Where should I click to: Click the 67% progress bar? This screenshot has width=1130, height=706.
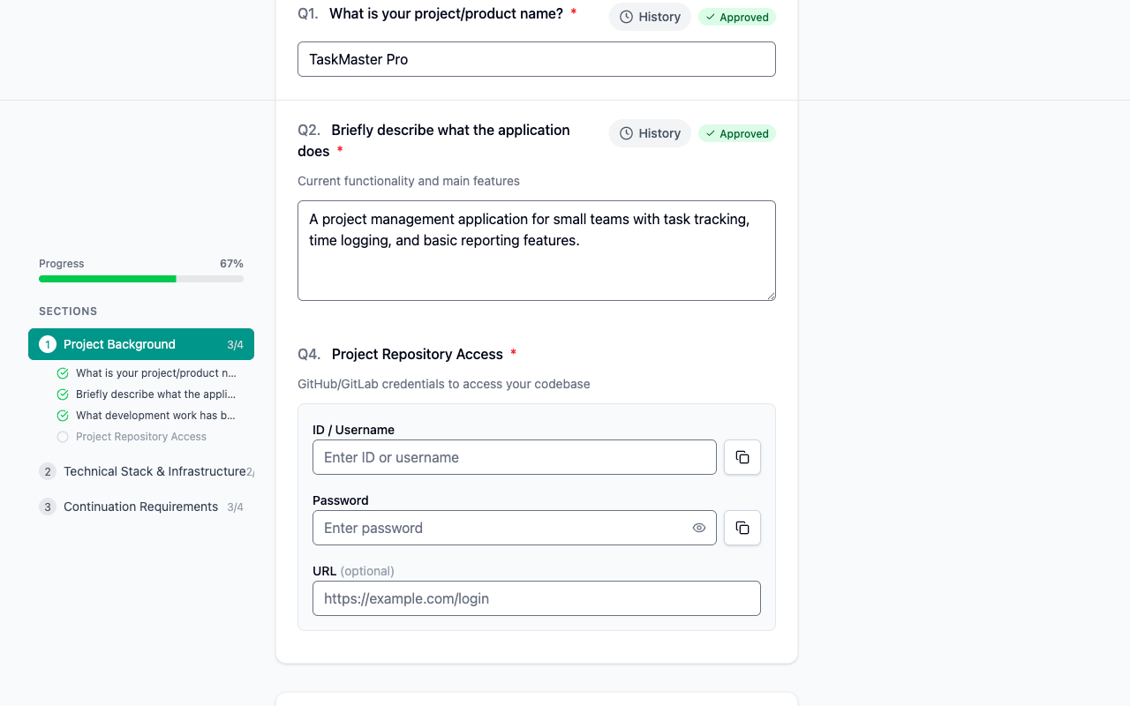tap(141, 278)
